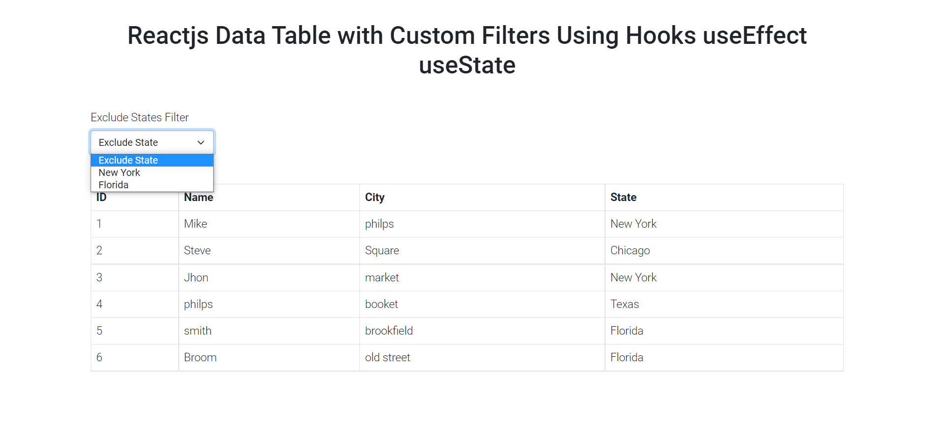Click the dropdown chevron arrow

(200, 142)
